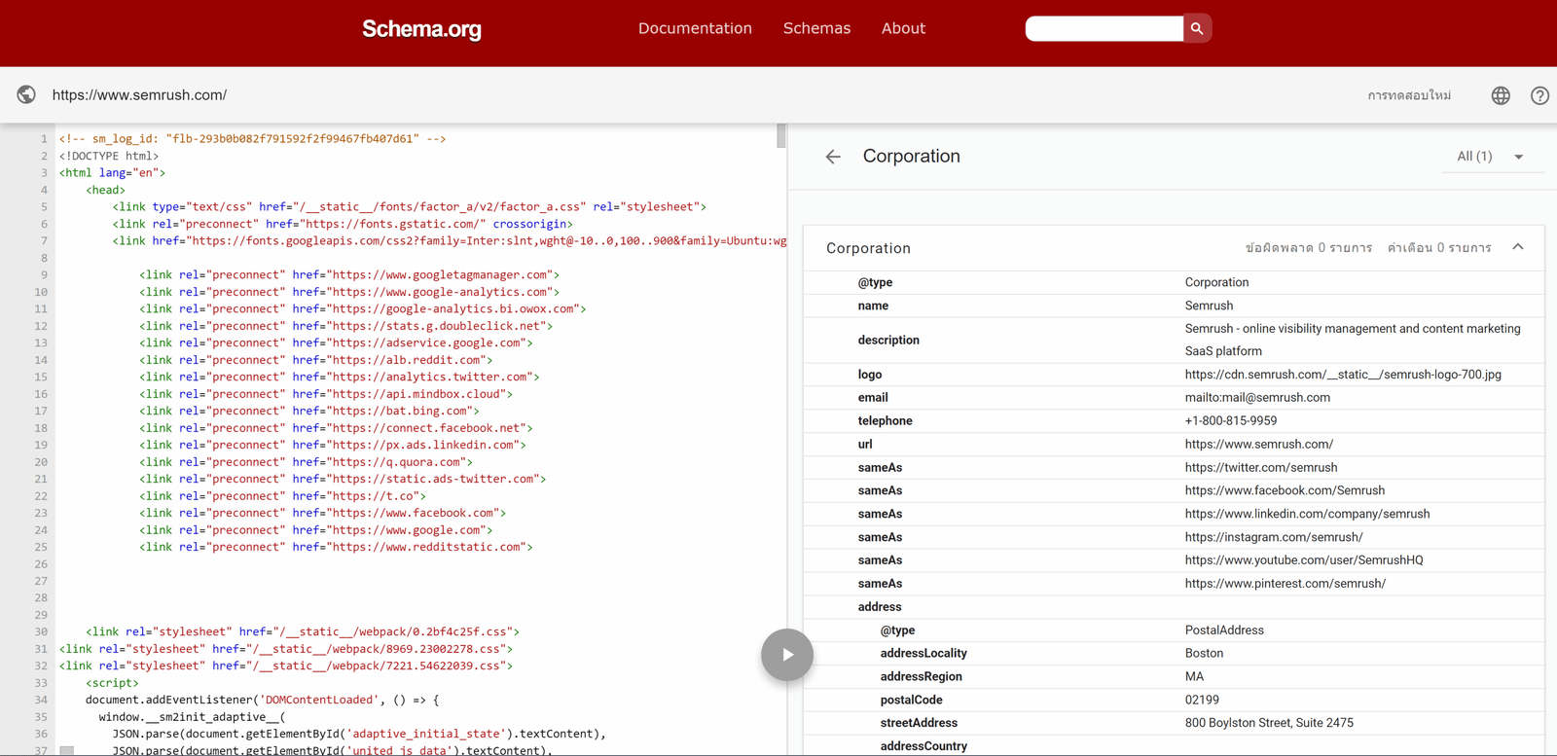Select the sameAs youtube.com/user/SemrushHQ value
The height and width of the screenshot is (756, 1557).
[1304, 560]
